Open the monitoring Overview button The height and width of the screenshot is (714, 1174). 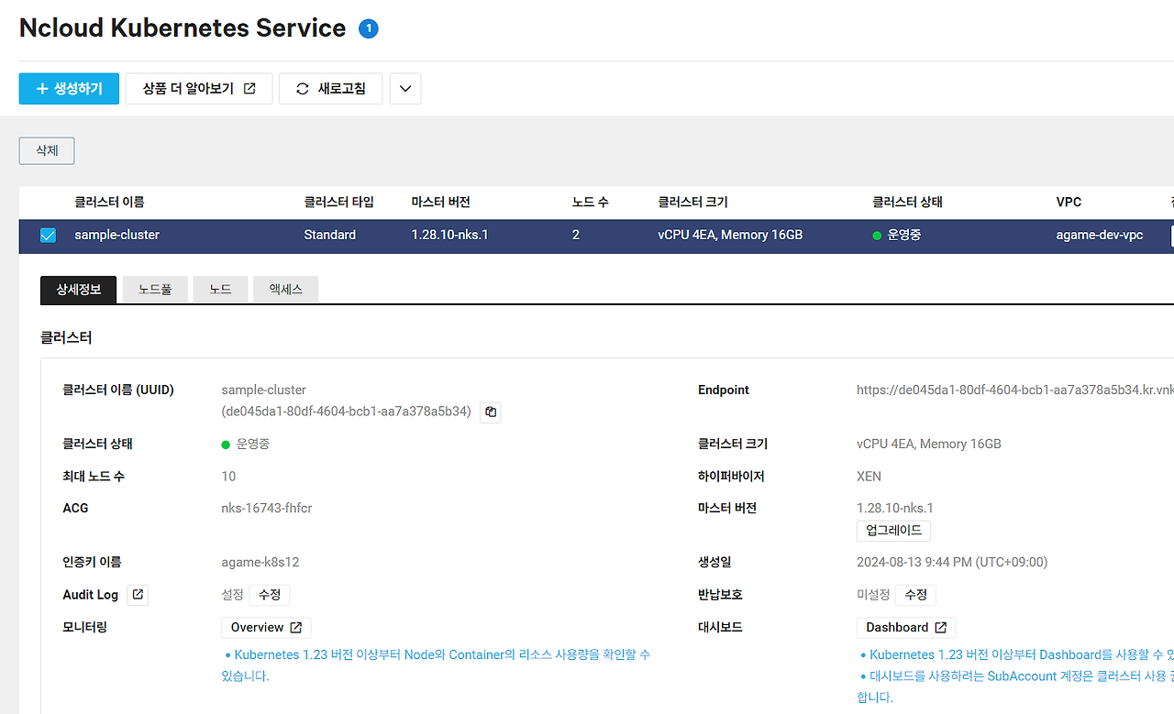click(266, 628)
